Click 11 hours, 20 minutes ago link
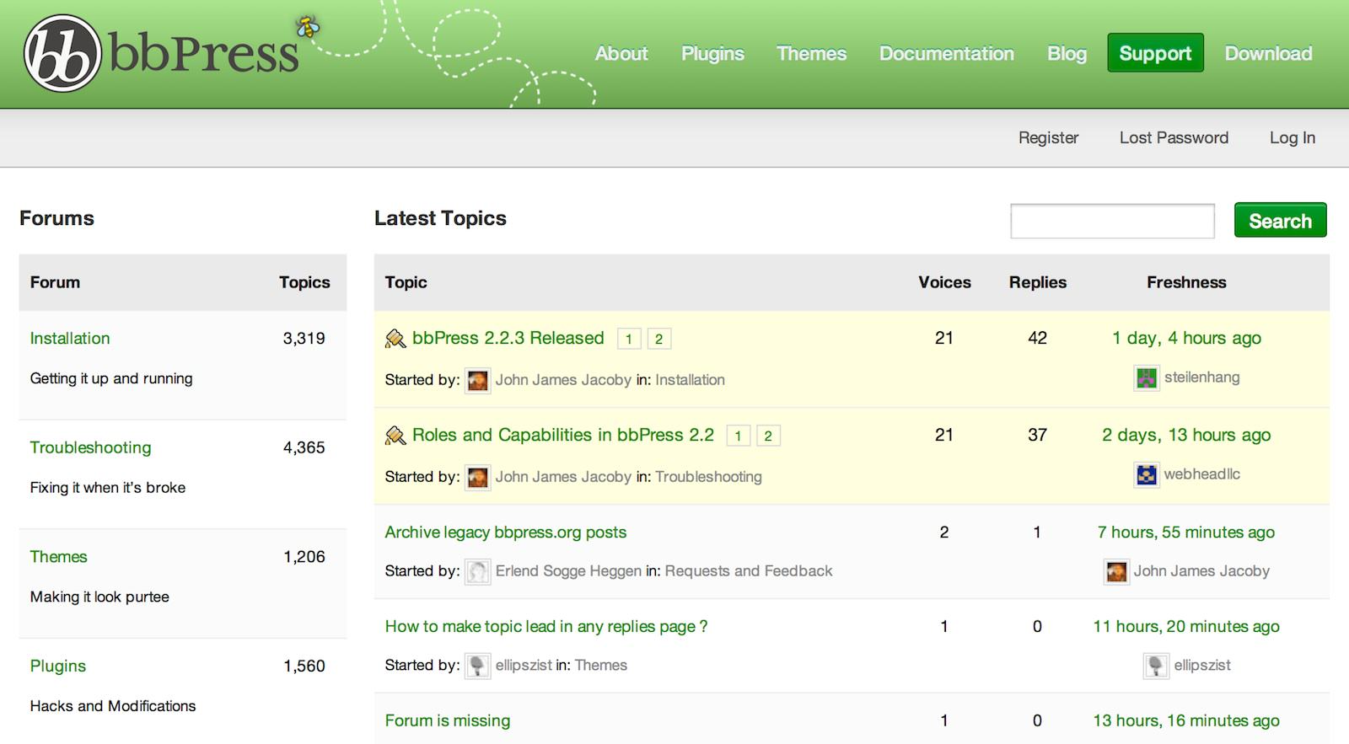This screenshot has width=1349, height=744. 1186,627
